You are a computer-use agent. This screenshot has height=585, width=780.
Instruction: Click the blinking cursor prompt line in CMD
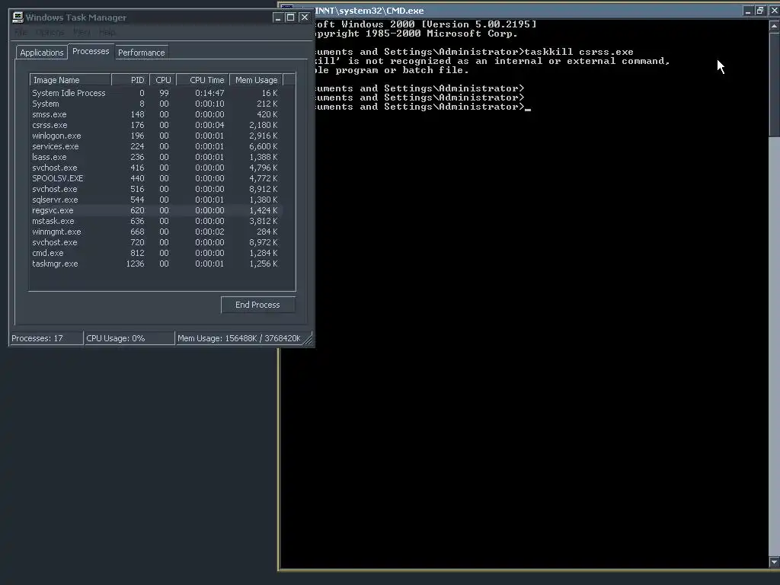tap(423, 107)
